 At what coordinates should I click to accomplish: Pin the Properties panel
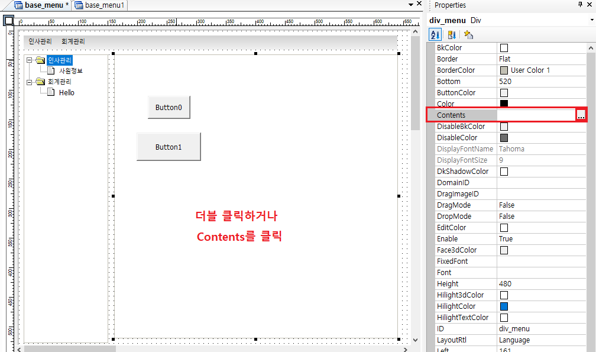[x=580, y=4]
